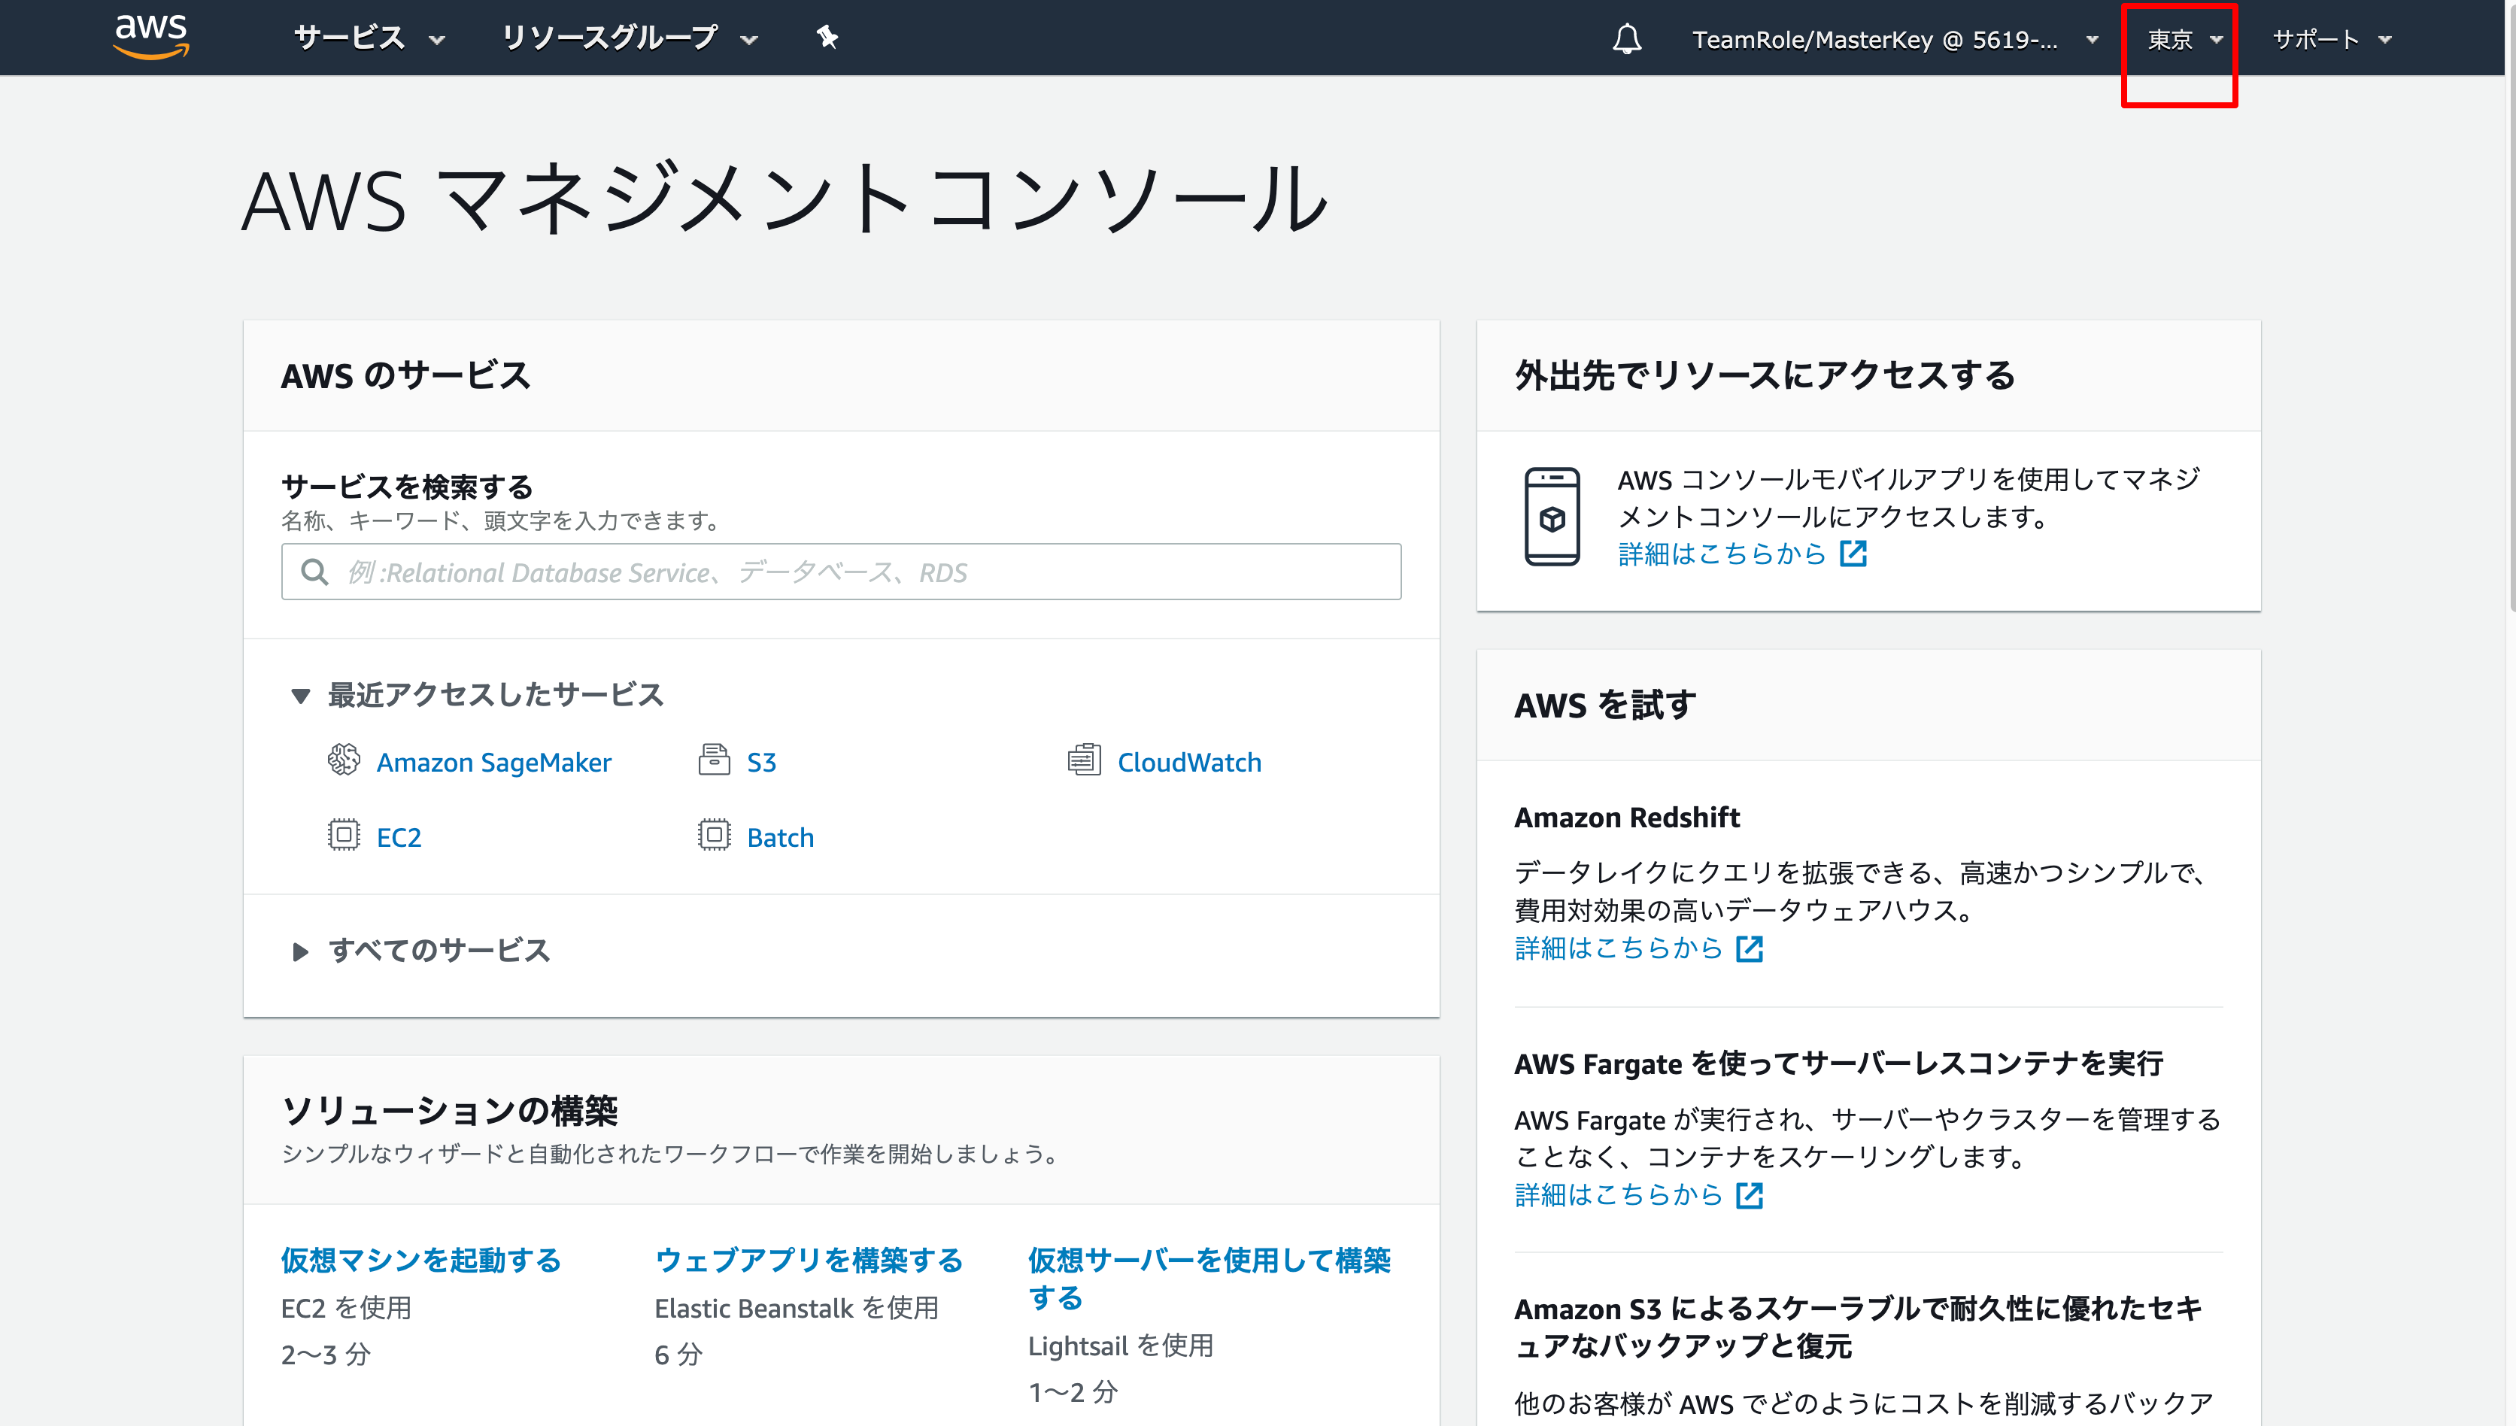Click the search magnifier icon
This screenshot has height=1426, width=2516.
point(314,572)
